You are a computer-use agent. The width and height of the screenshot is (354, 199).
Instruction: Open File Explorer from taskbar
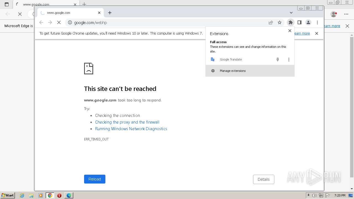click(31, 195)
